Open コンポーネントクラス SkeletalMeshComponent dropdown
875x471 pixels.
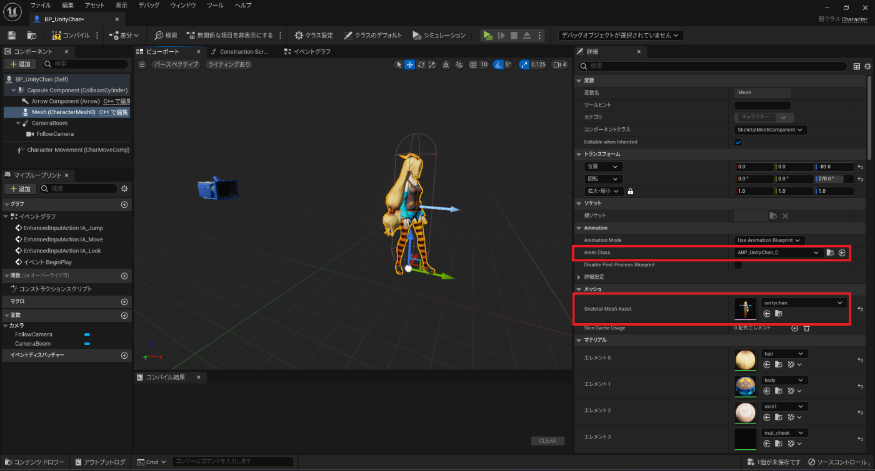click(x=771, y=130)
